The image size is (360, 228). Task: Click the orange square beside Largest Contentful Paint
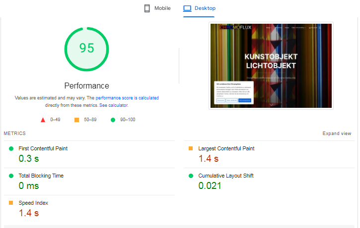(x=191, y=148)
